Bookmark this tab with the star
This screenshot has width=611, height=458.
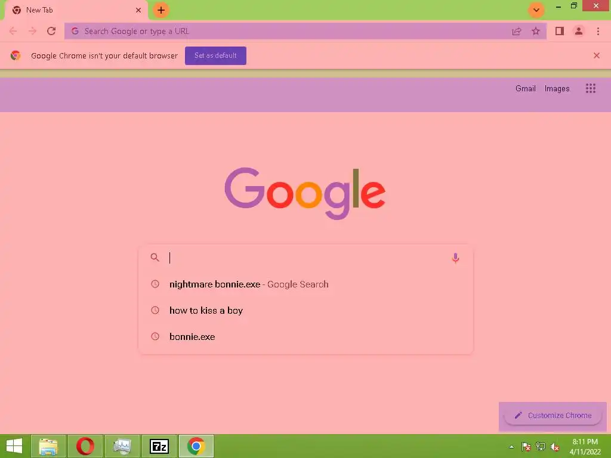[x=536, y=31]
